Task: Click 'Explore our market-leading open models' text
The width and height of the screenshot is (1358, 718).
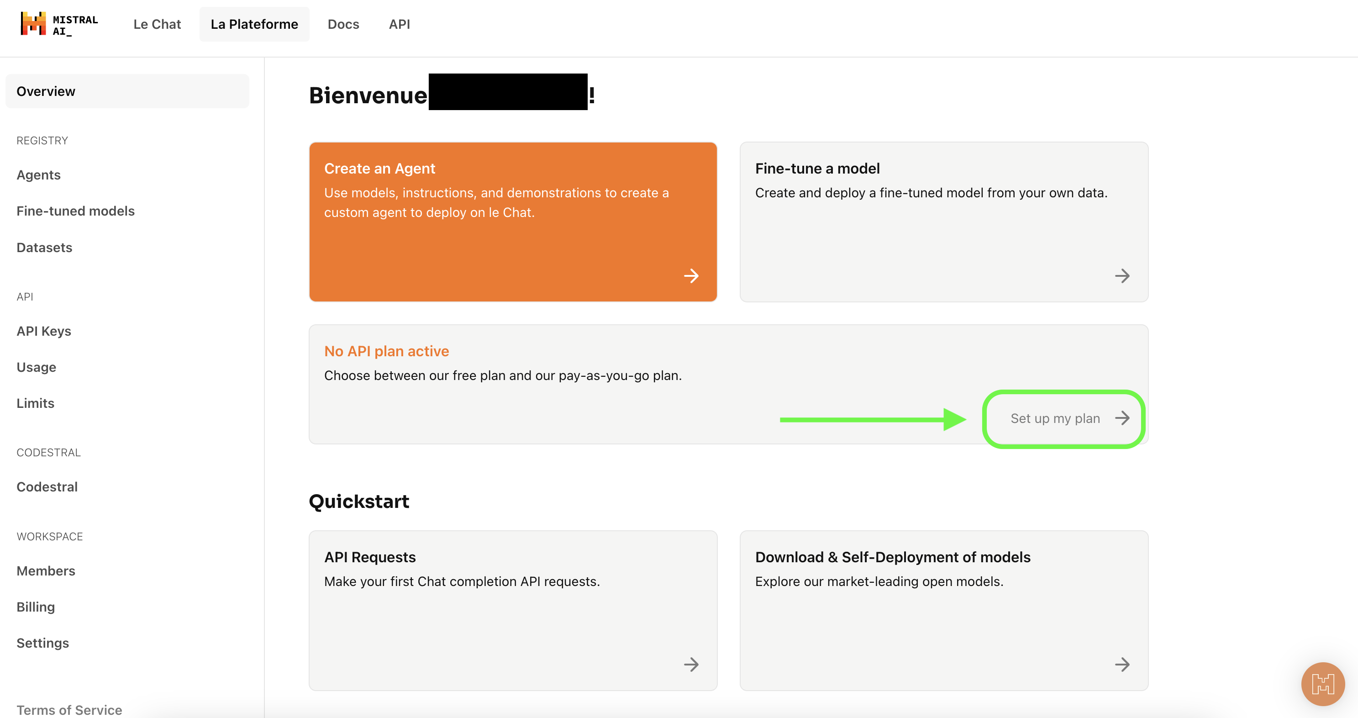Action: (x=879, y=581)
